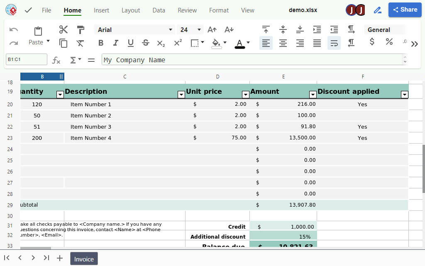
Task: Select the Italic formatting icon
Action: pyautogui.click(x=116, y=43)
